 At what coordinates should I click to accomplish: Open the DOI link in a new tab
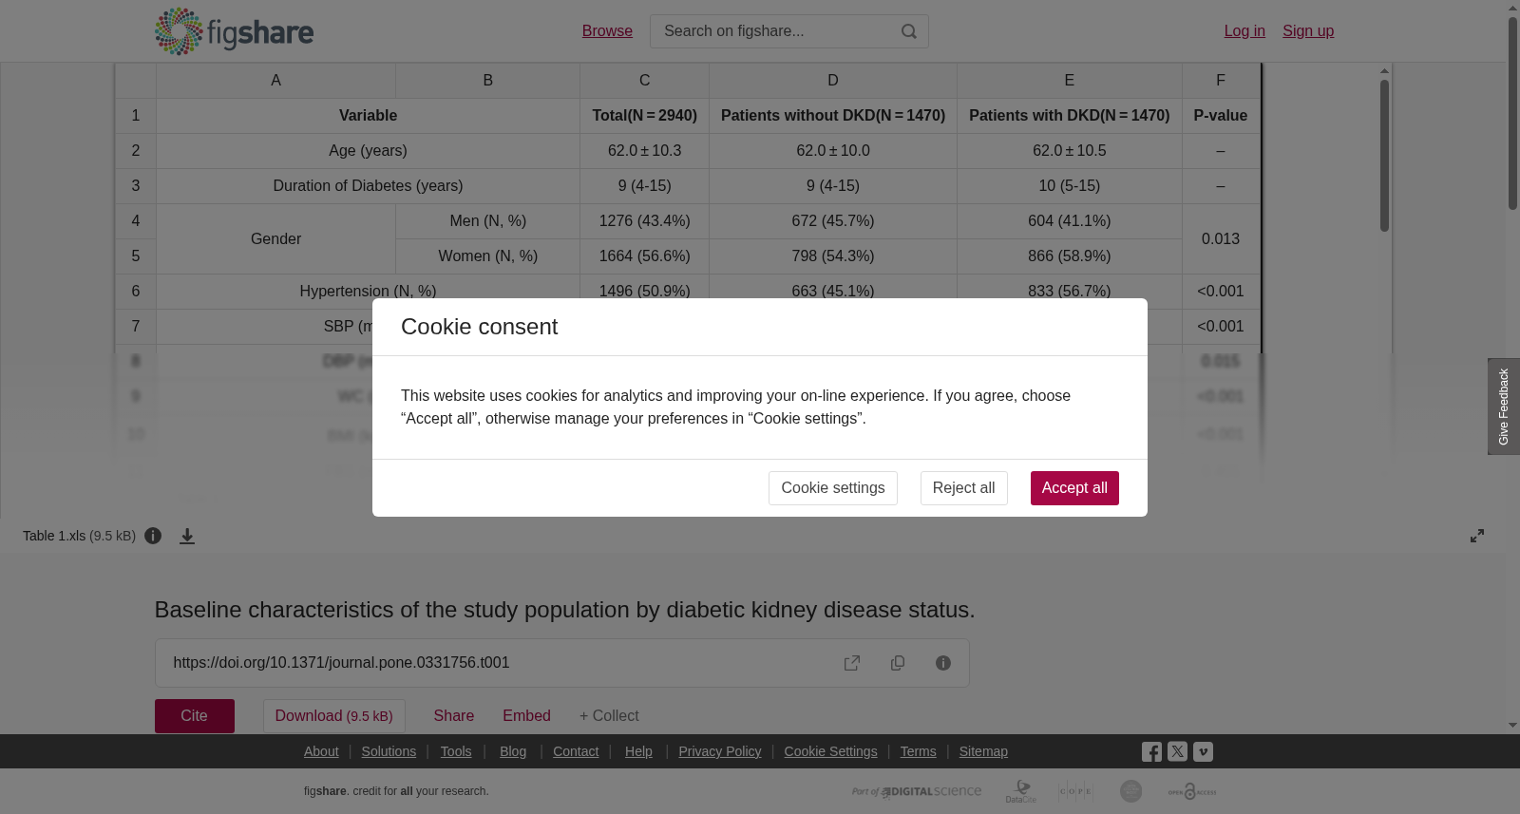click(852, 663)
